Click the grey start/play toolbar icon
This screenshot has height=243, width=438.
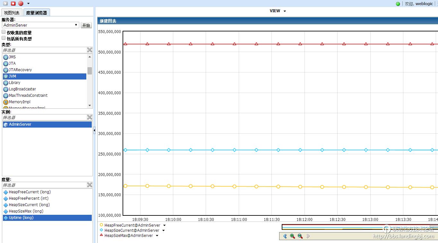click(x=5, y=4)
